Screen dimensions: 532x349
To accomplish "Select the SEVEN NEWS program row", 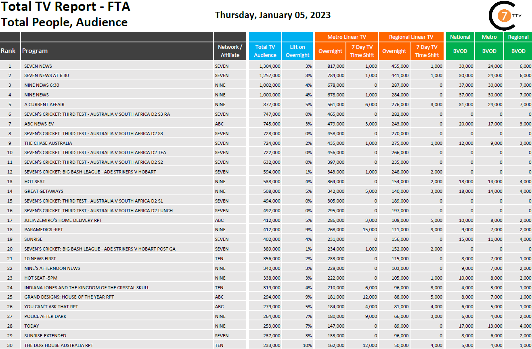I will [x=266, y=66].
